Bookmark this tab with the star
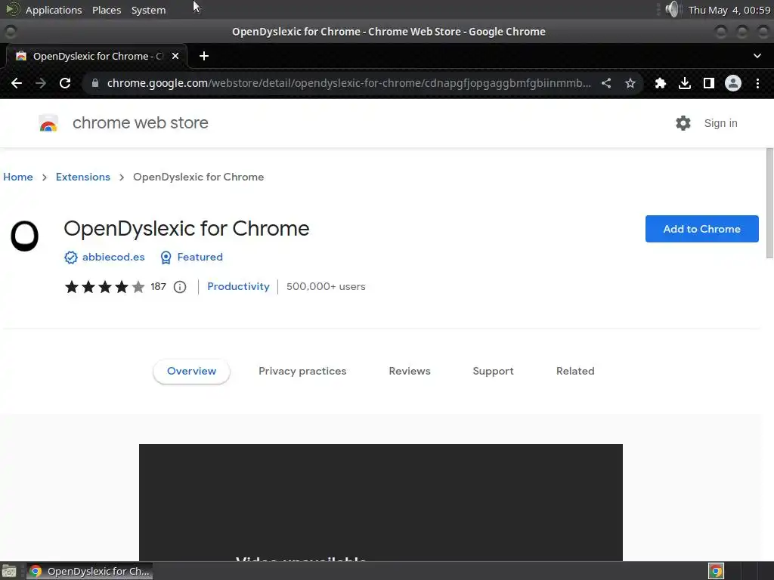Viewport: 774px width, 580px height. pyautogui.click(x=630, y=83)
